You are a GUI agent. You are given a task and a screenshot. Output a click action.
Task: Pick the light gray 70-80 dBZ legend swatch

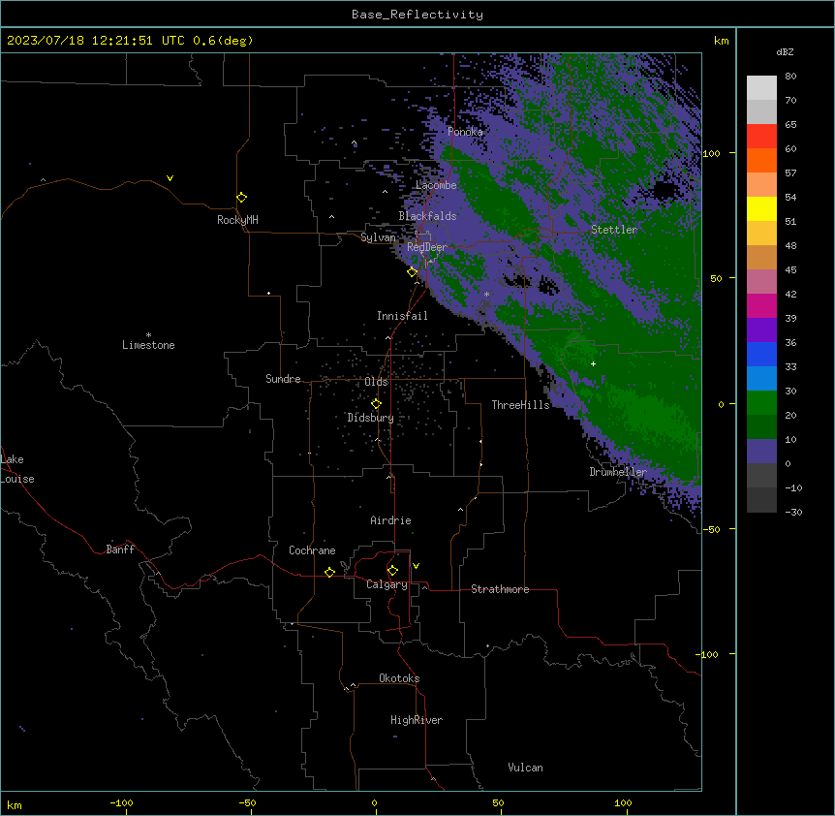(761, 88)
